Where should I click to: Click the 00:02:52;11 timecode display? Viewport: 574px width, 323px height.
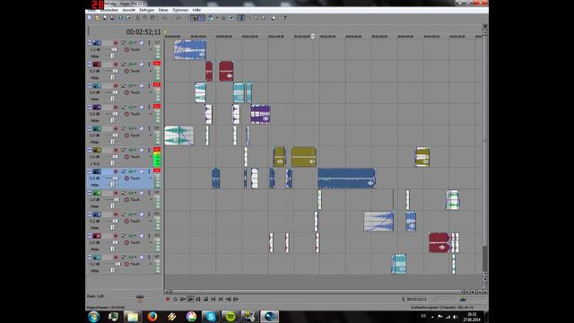pos(143,32)
